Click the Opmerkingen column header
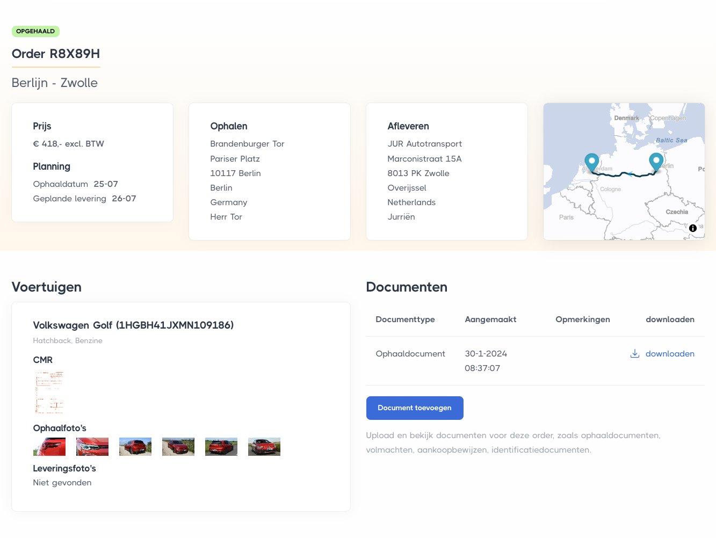 click(583, 319)
